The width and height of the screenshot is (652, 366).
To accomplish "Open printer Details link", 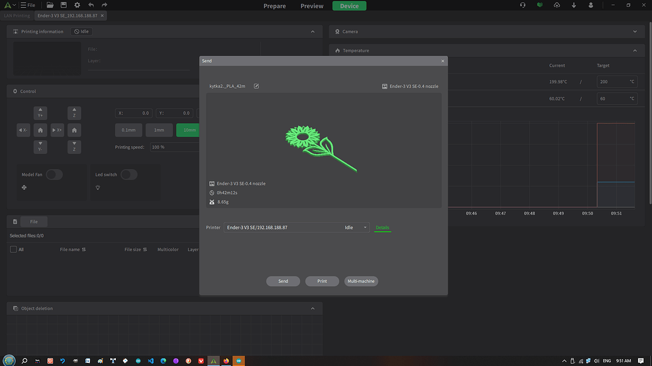I will pyautogui.click(x=382, y=227).
